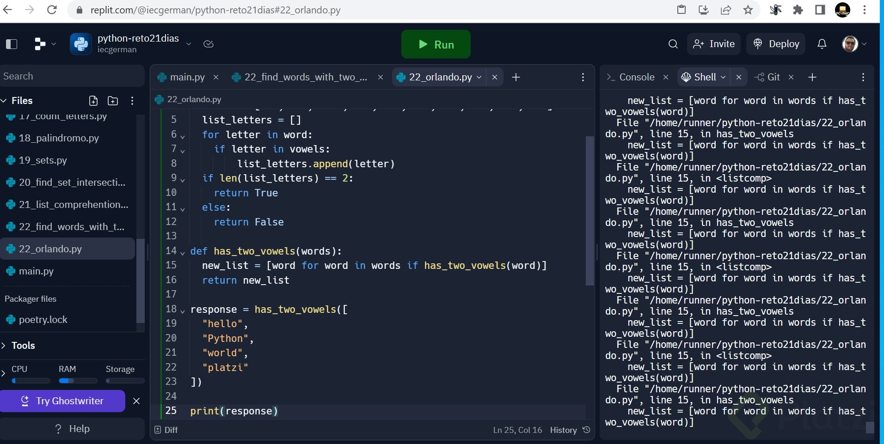Click the CPU usage meter
884x444 pixels.
coord(31,381)
